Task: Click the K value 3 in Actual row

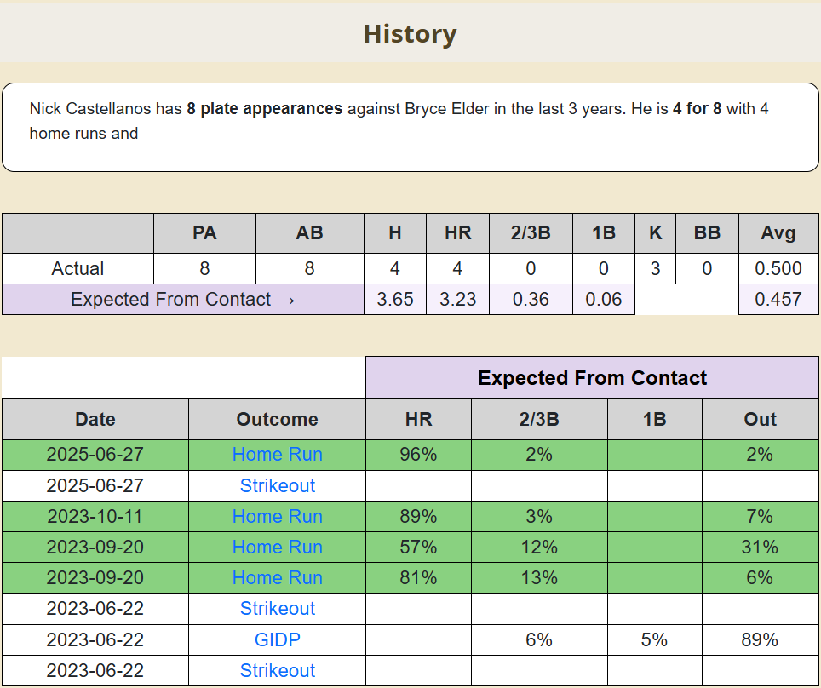Action: click(x=655, y=268)
